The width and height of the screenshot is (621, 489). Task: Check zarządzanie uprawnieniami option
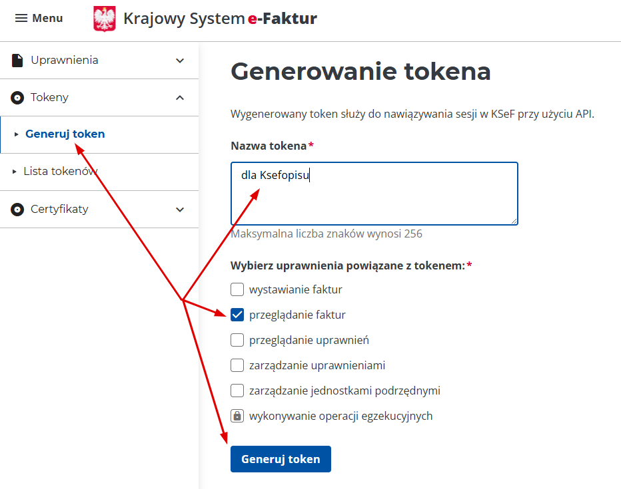click(237, 365)
